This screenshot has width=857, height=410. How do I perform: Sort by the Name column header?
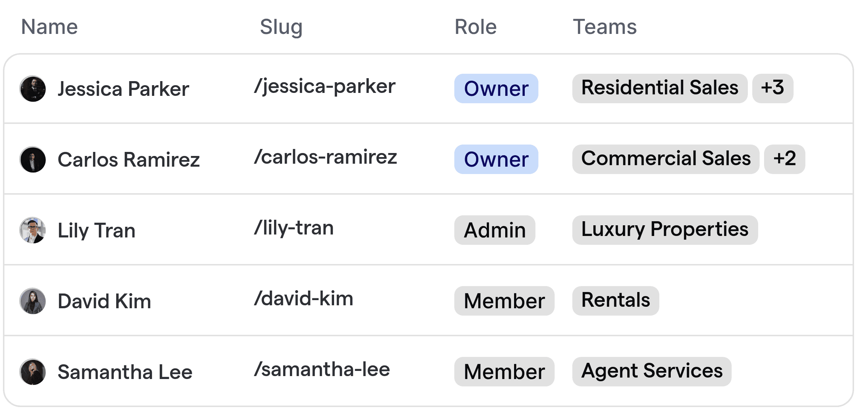[49, 27]
